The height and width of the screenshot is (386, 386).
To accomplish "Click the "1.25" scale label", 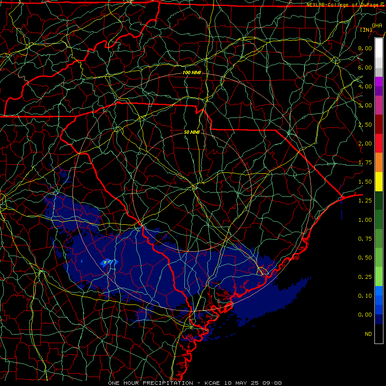I will 365,200.
